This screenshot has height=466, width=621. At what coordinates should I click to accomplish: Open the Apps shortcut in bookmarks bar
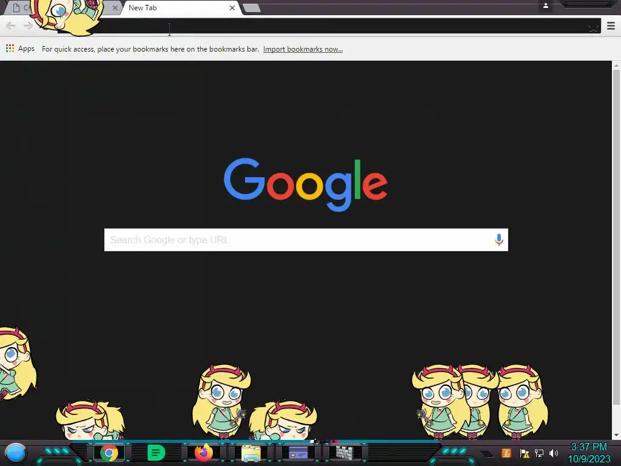(x=20, y=49)
